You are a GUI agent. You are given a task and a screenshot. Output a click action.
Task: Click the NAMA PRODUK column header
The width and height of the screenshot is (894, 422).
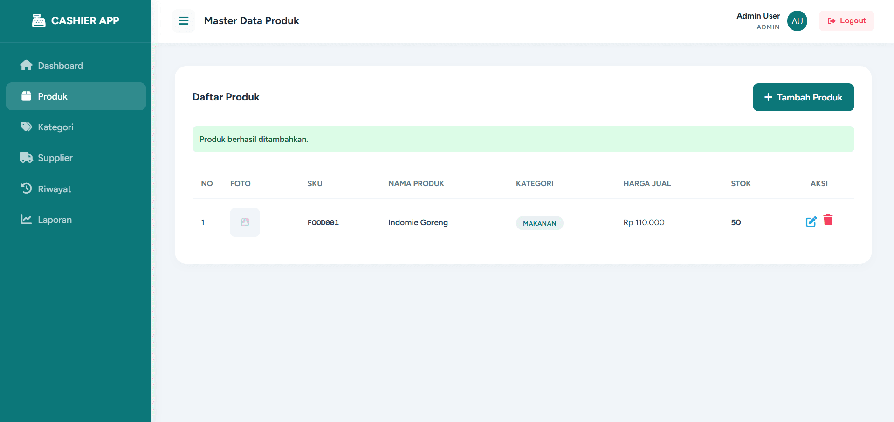click(x=416, y=183)
